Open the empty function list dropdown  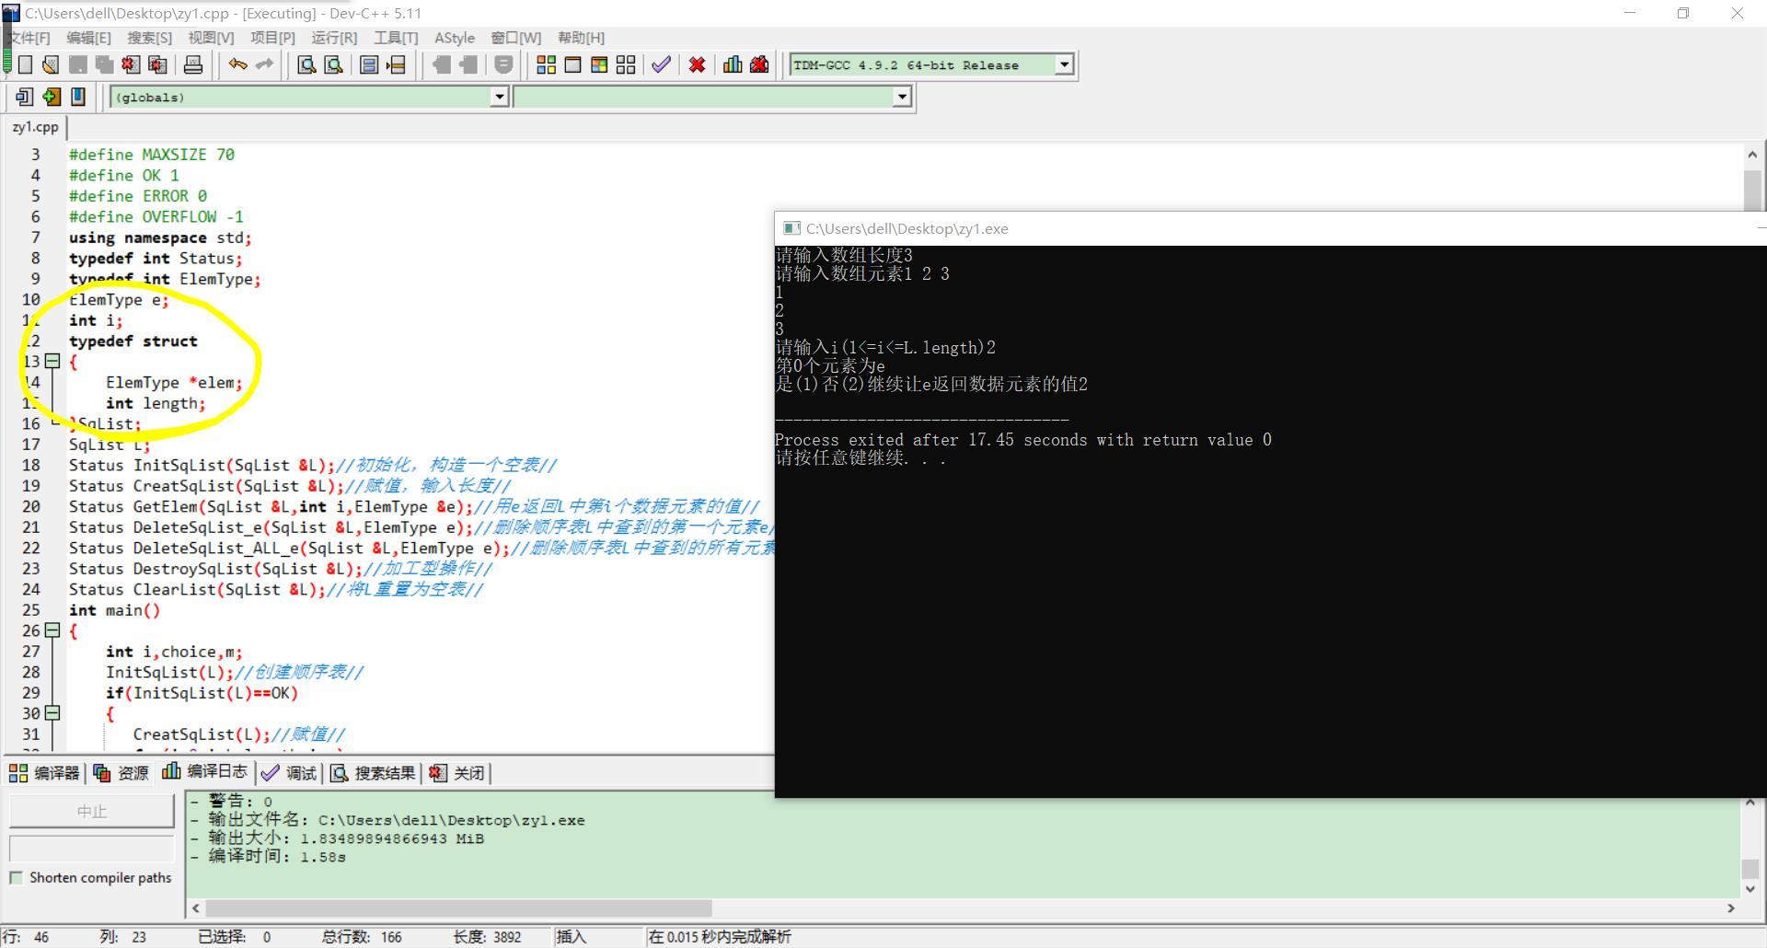(902, 97)
